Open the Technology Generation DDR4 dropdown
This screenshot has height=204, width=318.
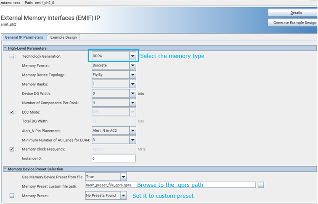point(114,56)
